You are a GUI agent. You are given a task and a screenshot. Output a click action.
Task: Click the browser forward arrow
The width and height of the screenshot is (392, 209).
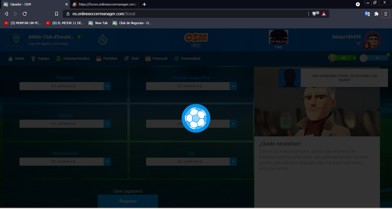tap(15, 14)
